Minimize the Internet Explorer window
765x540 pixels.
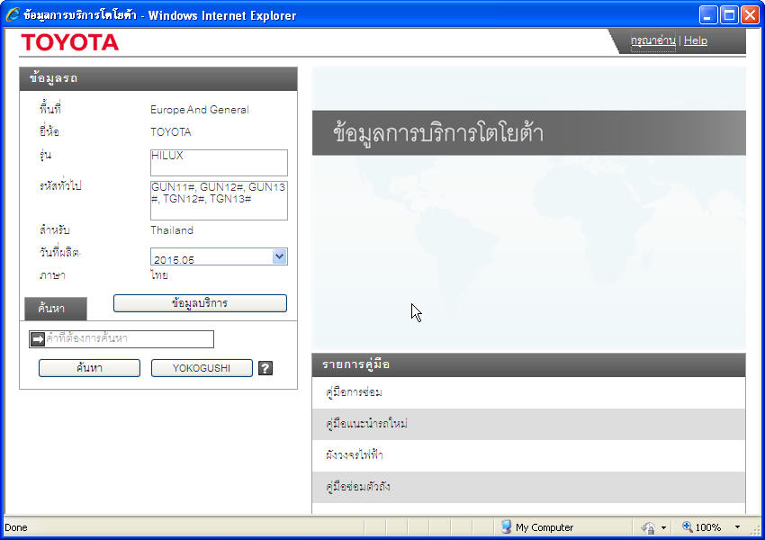pyautogui.click(x=708, y=14)
